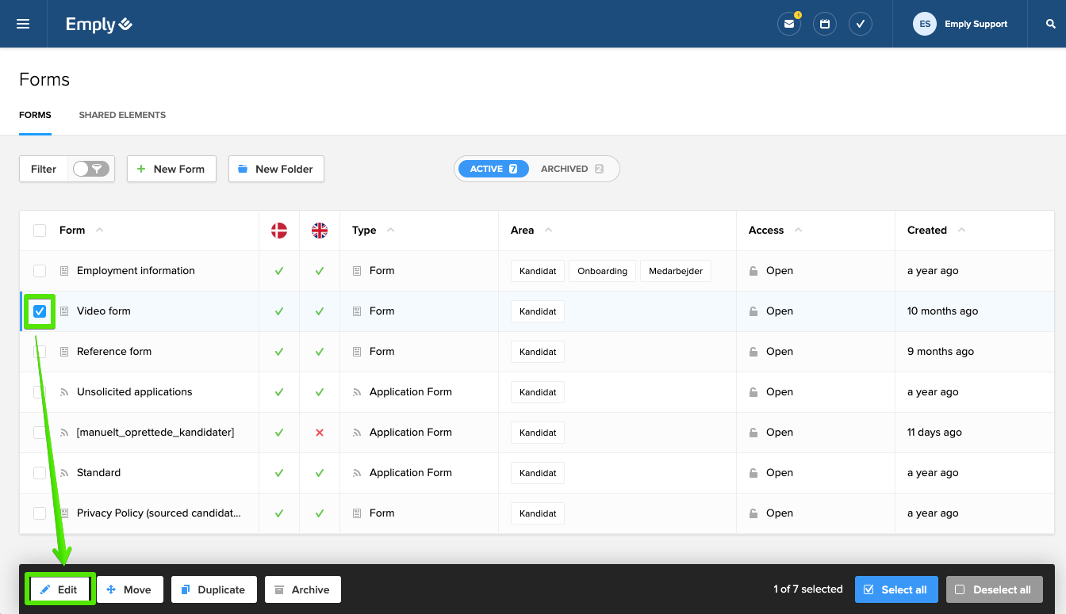Toggle the Filter switch
Screen dimensions: 1066x614
pyautogui.click(x=90, y=169)
